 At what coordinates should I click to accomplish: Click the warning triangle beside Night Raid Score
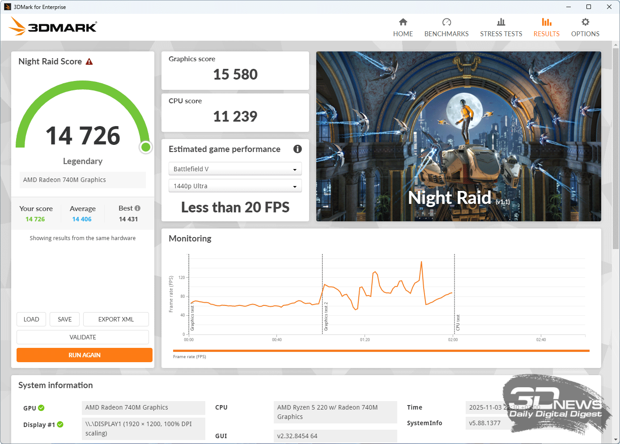(89, 62)
